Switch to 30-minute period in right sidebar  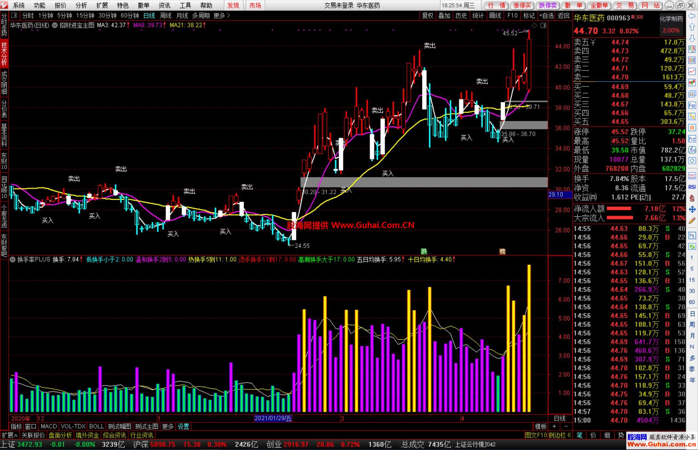click(x=692, y=291)
